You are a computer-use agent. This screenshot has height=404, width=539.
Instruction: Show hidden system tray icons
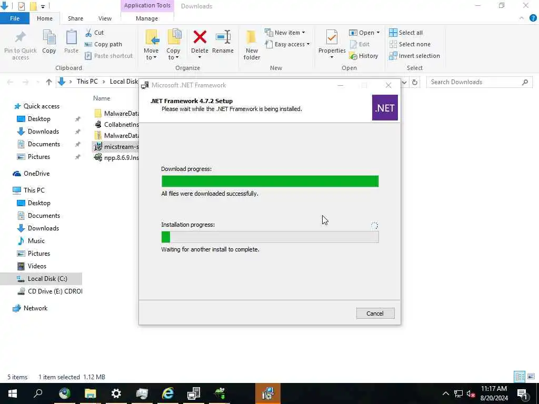point(445,393)
